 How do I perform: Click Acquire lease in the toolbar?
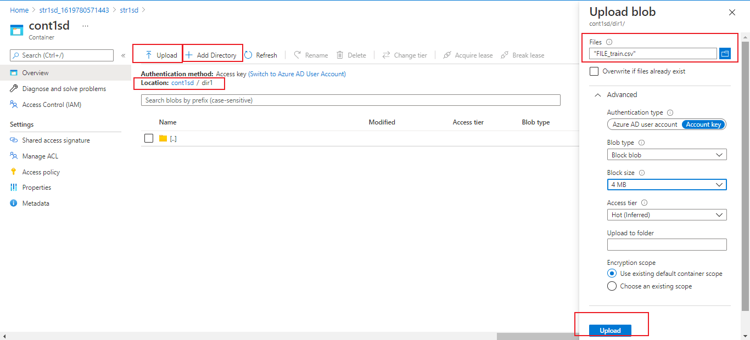coord(468,55)
